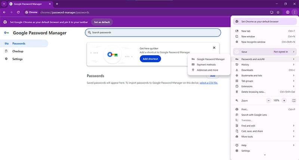Open a new tab with the plus button
Image resolution: width=299 pixels, height=160 pixels.
(x=57, y=4)
